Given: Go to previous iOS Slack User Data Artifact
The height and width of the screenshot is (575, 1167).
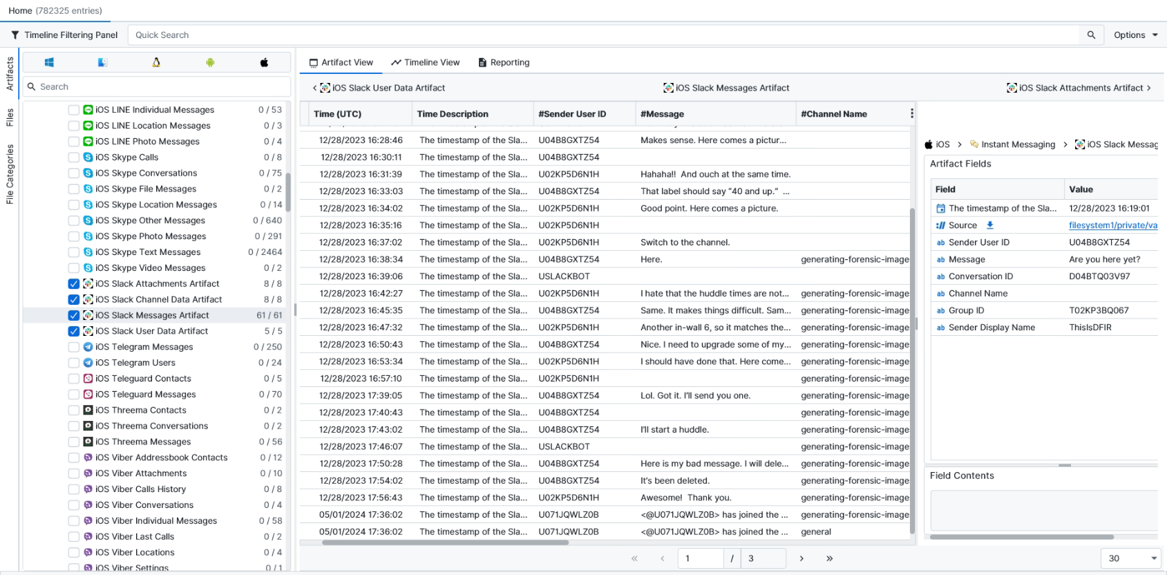Looking at the screenshot, I should [379, 88].
